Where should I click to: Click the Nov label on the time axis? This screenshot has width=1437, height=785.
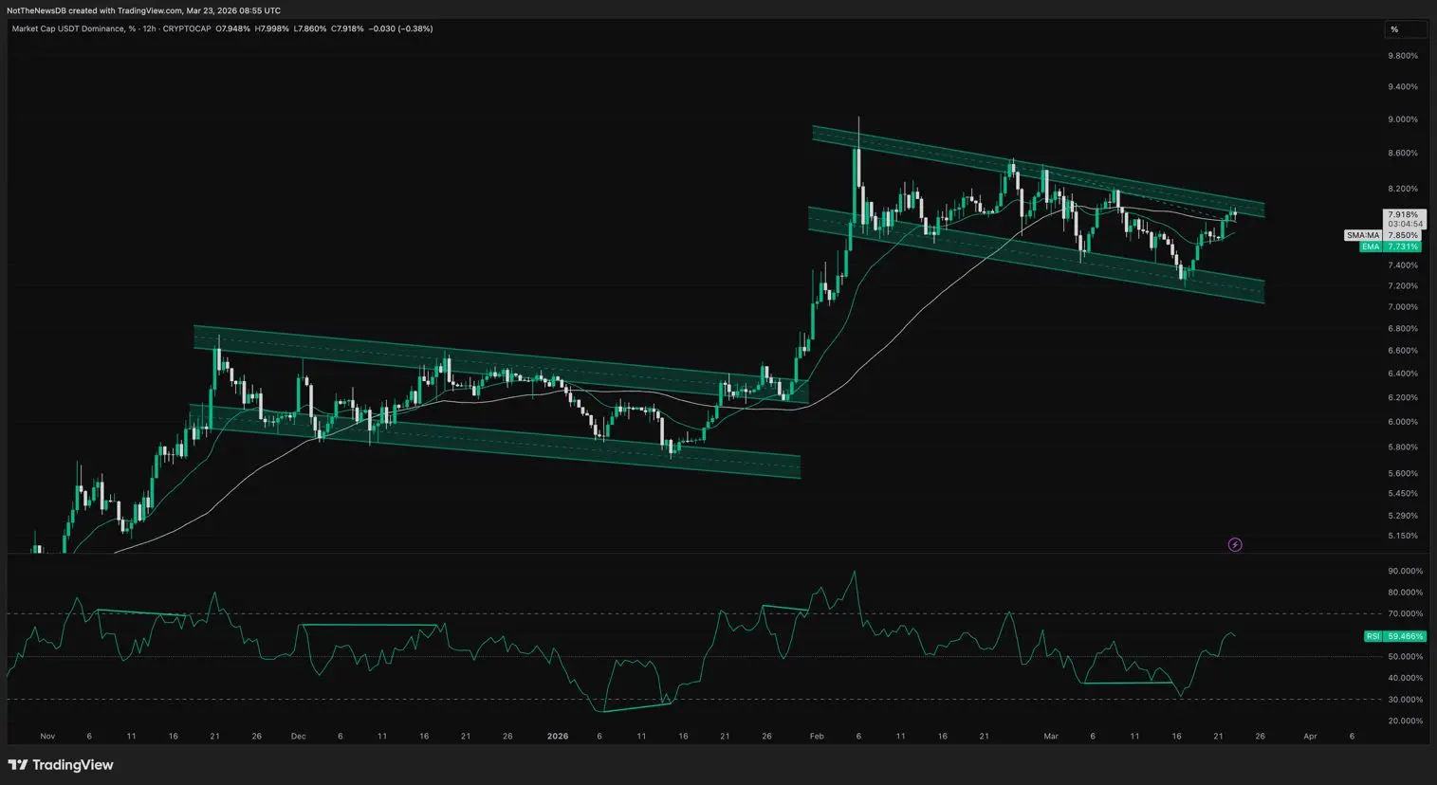pos(47,736)
